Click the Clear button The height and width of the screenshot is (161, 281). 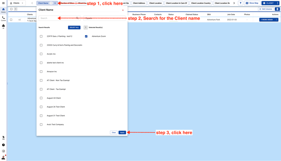[114, 133]
